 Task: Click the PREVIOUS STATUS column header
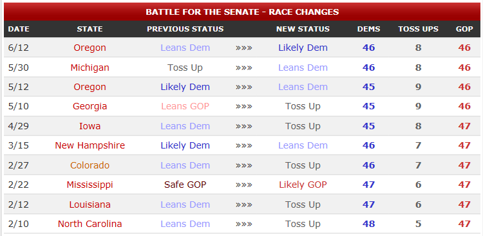click(185, 29)
